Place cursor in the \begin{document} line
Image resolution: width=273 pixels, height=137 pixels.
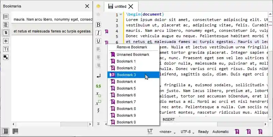coord(145,14)
